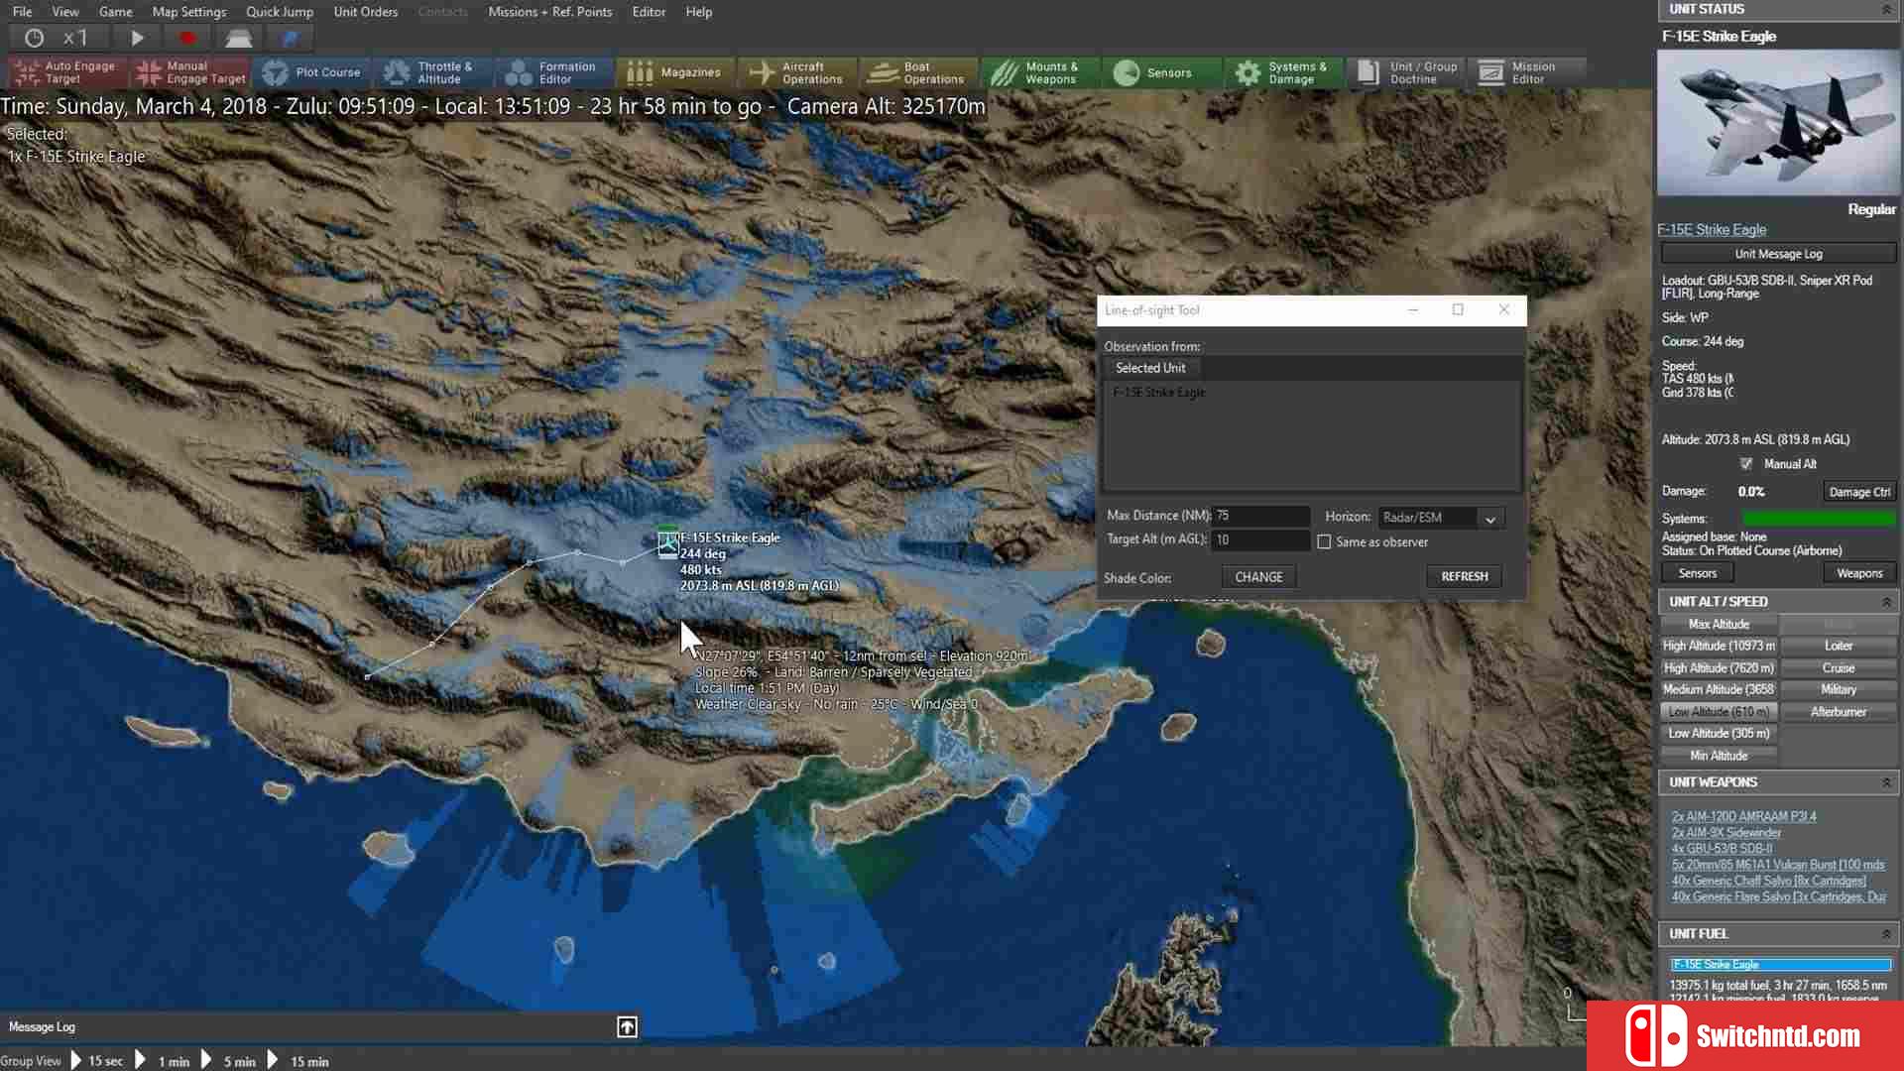
Task: Set Low Altitude (305 m) preset
Action: [x=1719, y=734]
